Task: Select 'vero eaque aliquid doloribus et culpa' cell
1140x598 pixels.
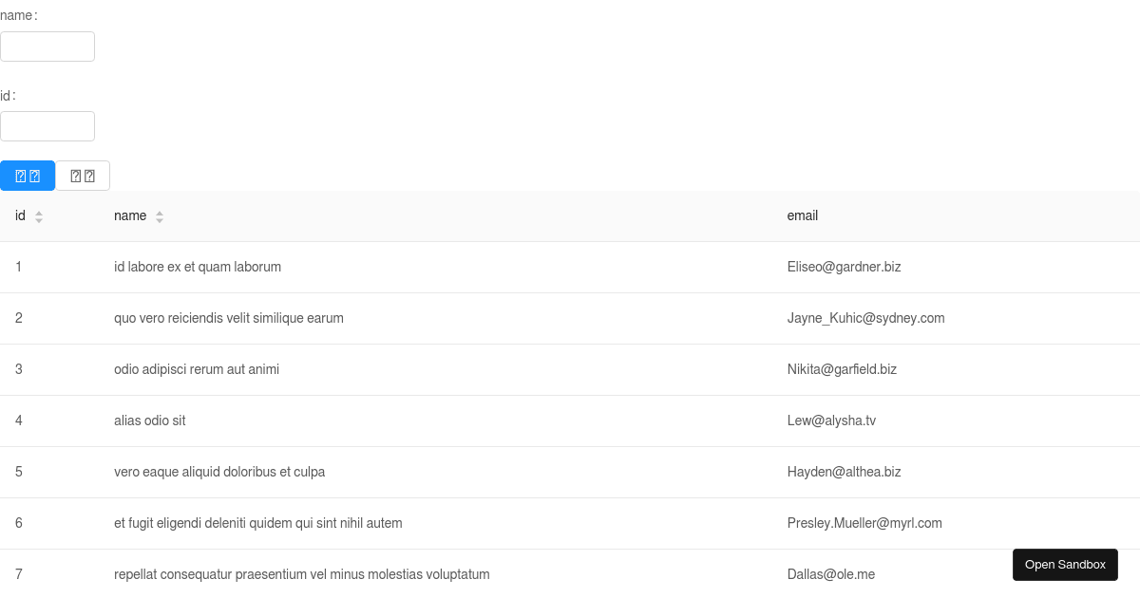Action: [435, 472]
